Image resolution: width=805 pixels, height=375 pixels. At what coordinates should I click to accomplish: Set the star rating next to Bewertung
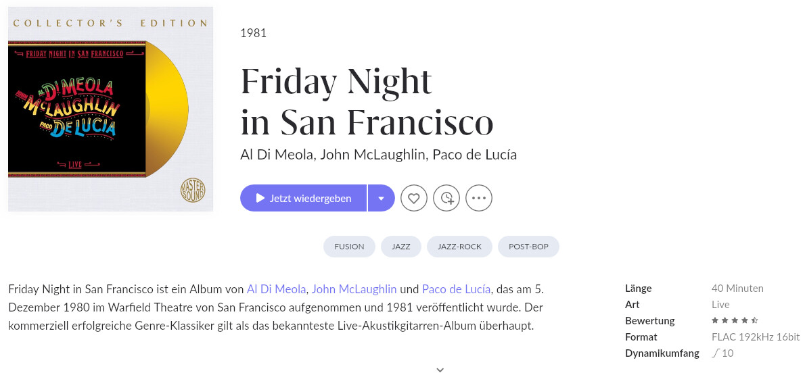click(x=734, y=321)
